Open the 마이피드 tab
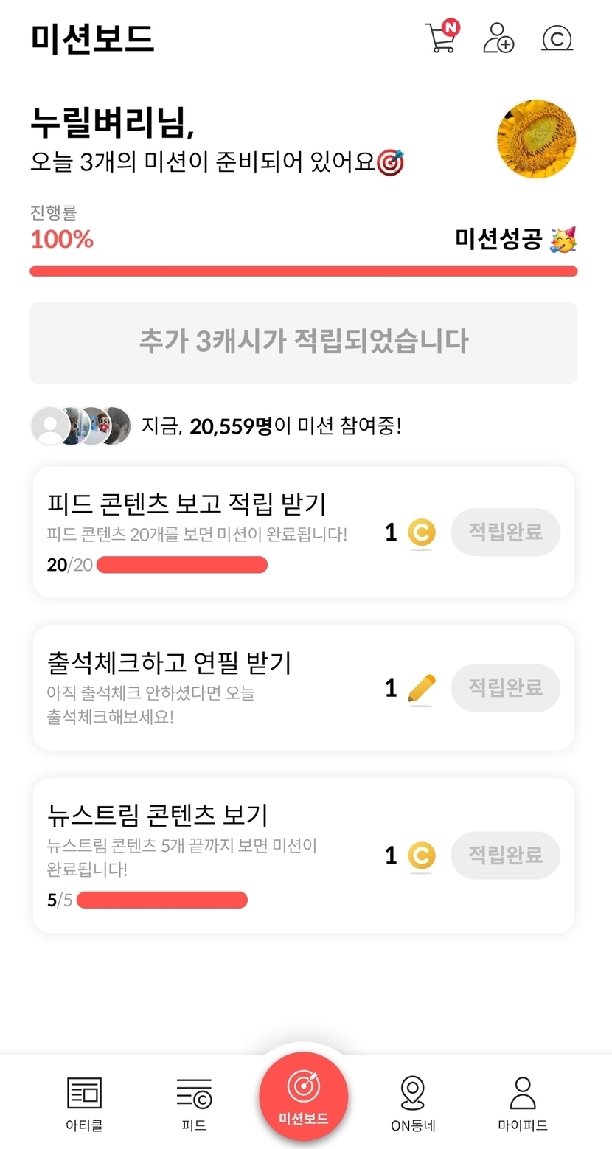 click(x=522, y=1103)
